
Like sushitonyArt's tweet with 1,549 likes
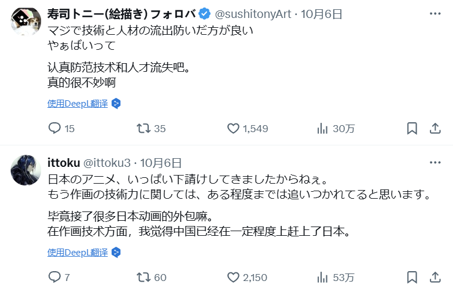pos(234,128)
